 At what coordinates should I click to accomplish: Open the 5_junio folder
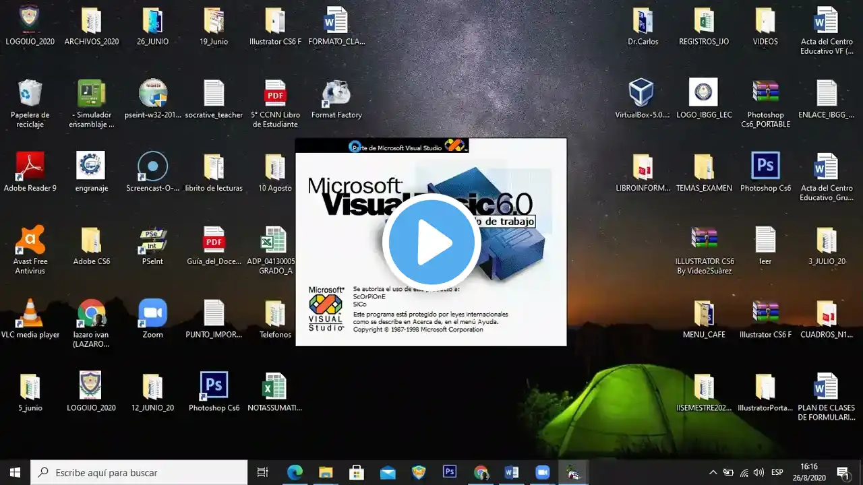[30, 387]
